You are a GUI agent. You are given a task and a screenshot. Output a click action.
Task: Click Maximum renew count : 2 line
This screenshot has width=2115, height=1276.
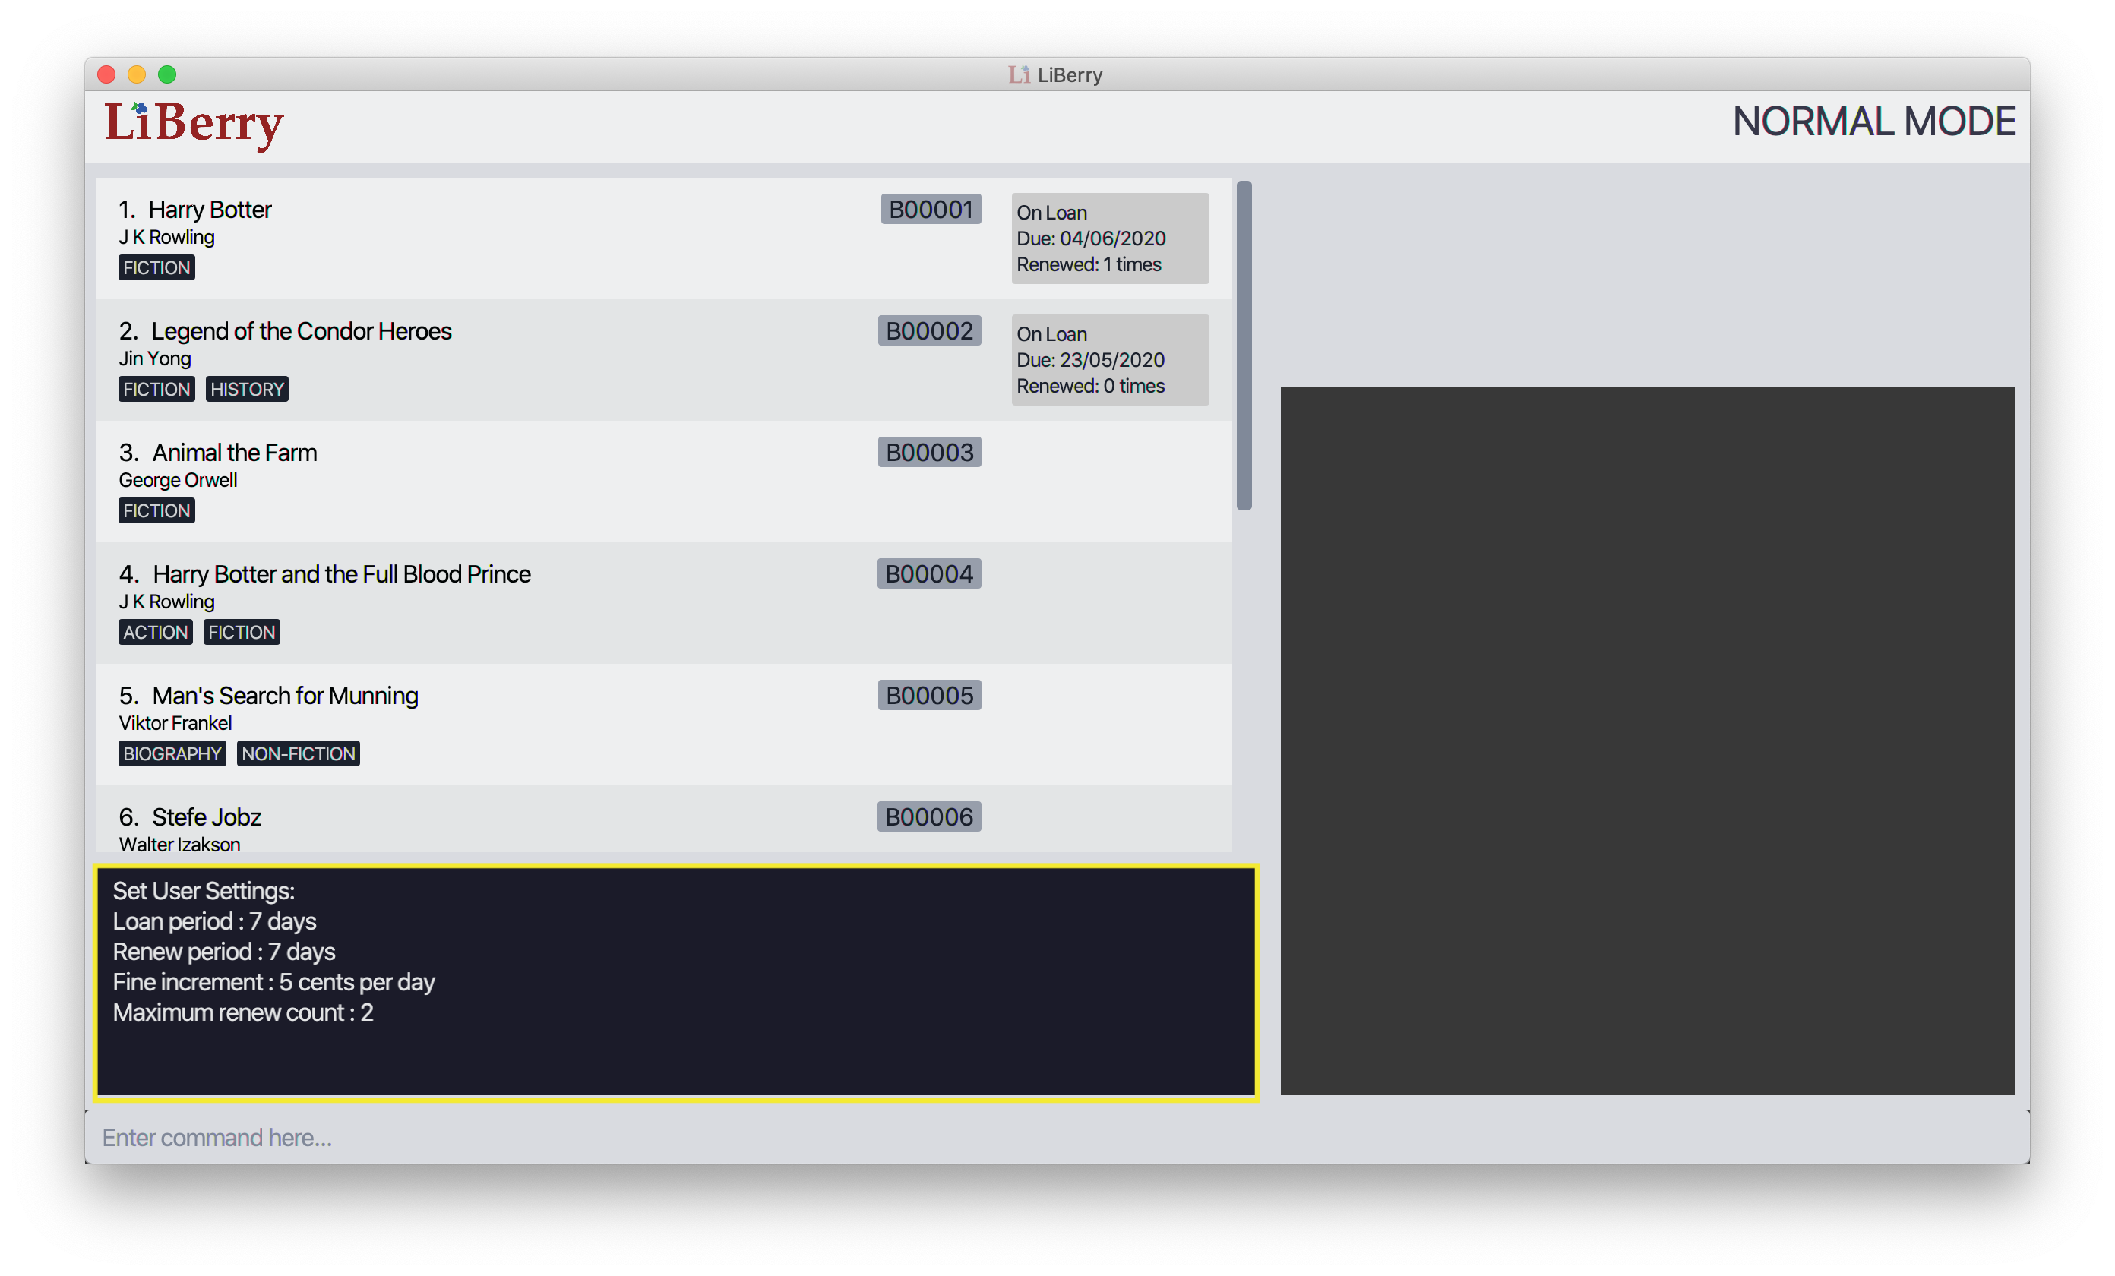coord(243,1012)
